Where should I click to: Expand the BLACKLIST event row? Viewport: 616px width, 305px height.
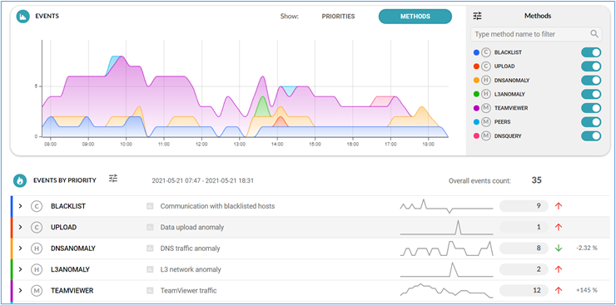21,206
